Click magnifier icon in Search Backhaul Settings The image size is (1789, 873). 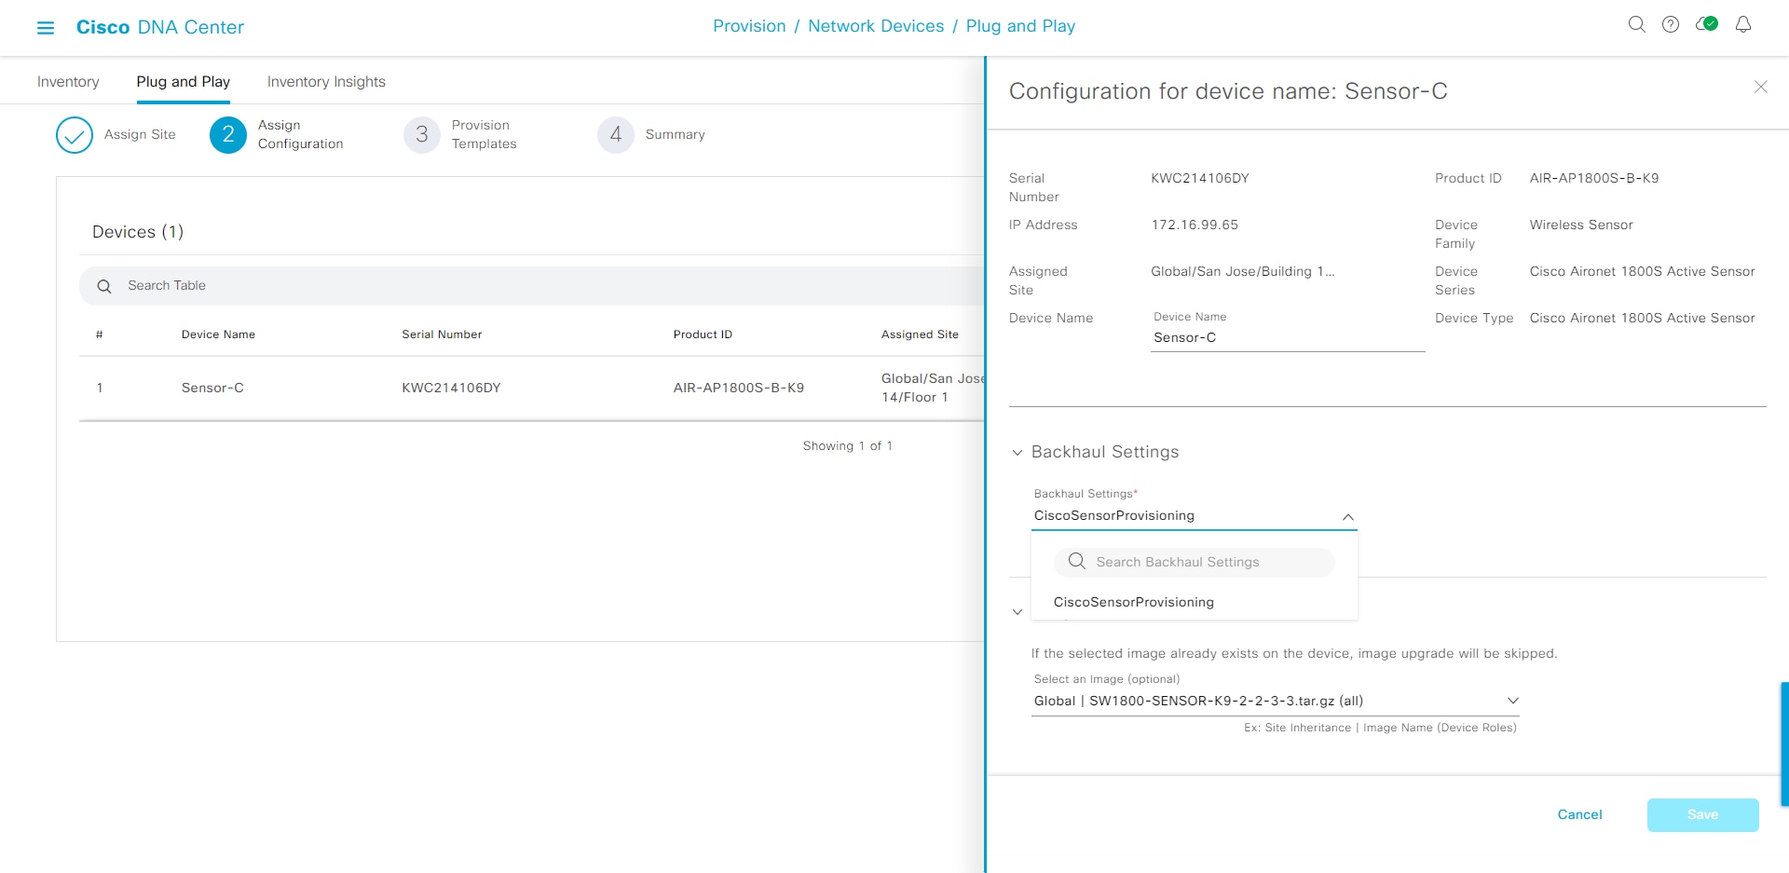pos(1076,561)
